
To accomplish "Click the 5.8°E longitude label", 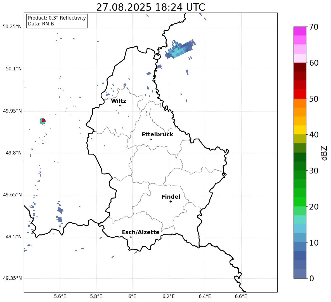I will [x=96, y=296].
